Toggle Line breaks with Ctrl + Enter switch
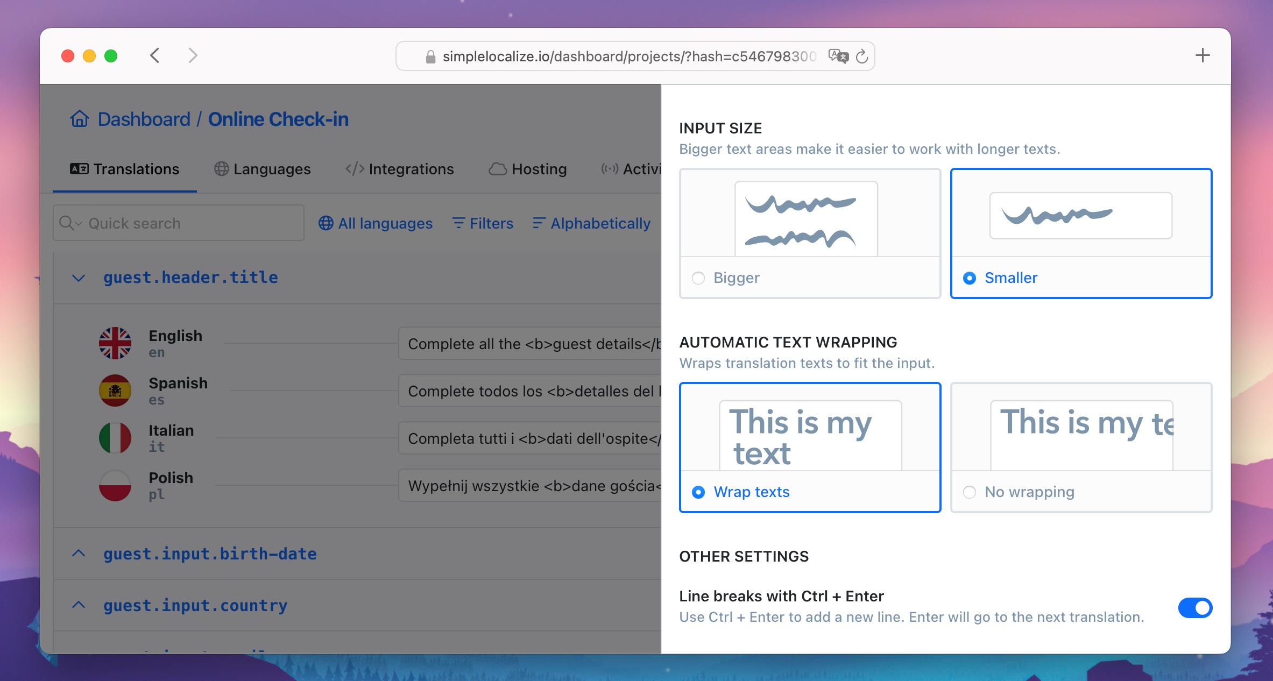Image resolution: width=1273 pixels, height=681 pixels. (x=1195, y=608)
